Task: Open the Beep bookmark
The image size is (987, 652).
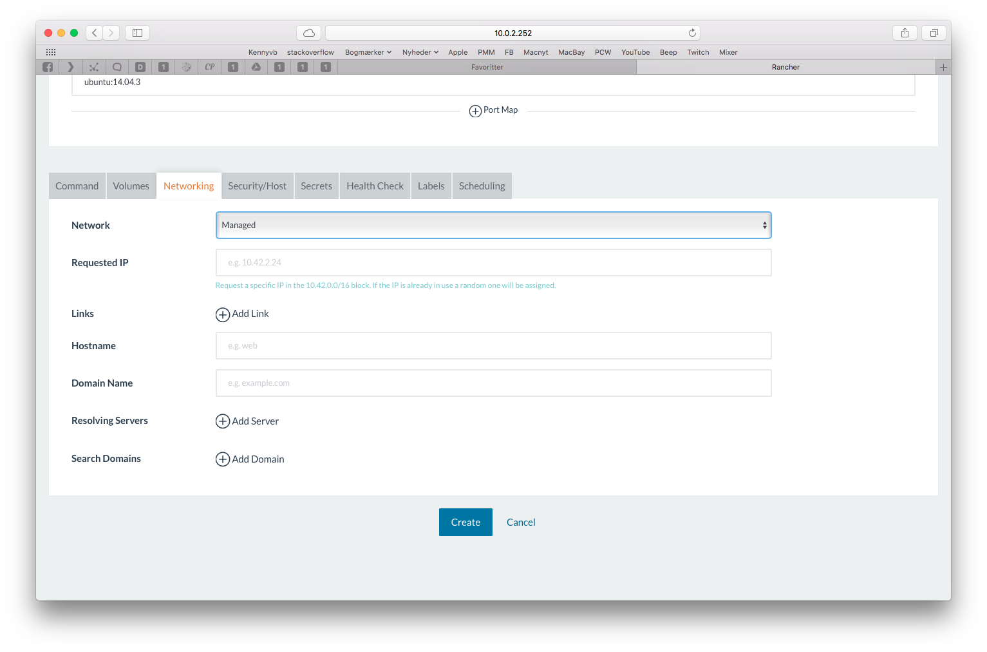Action: click(x=668, y=52)
